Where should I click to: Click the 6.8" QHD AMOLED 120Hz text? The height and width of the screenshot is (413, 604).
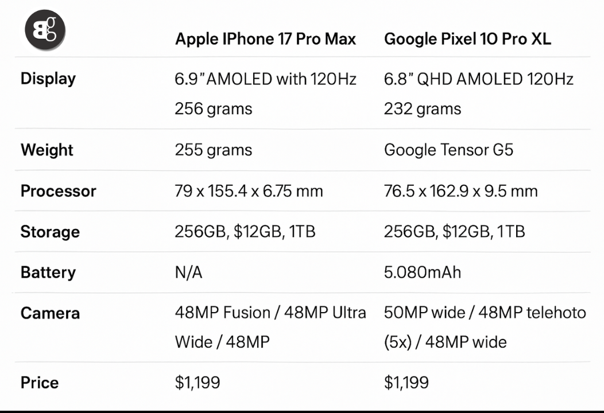[x=478, y=79]
